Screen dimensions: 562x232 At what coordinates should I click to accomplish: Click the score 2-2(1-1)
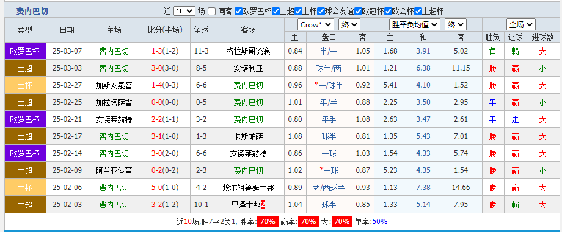click(x=165, y=119)
